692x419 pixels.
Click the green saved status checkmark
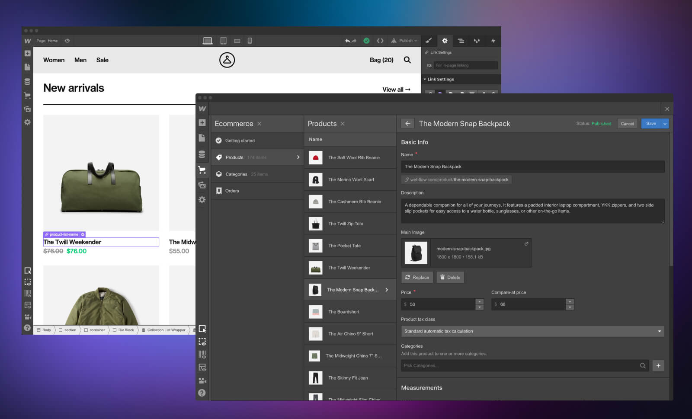pos(366,41)
